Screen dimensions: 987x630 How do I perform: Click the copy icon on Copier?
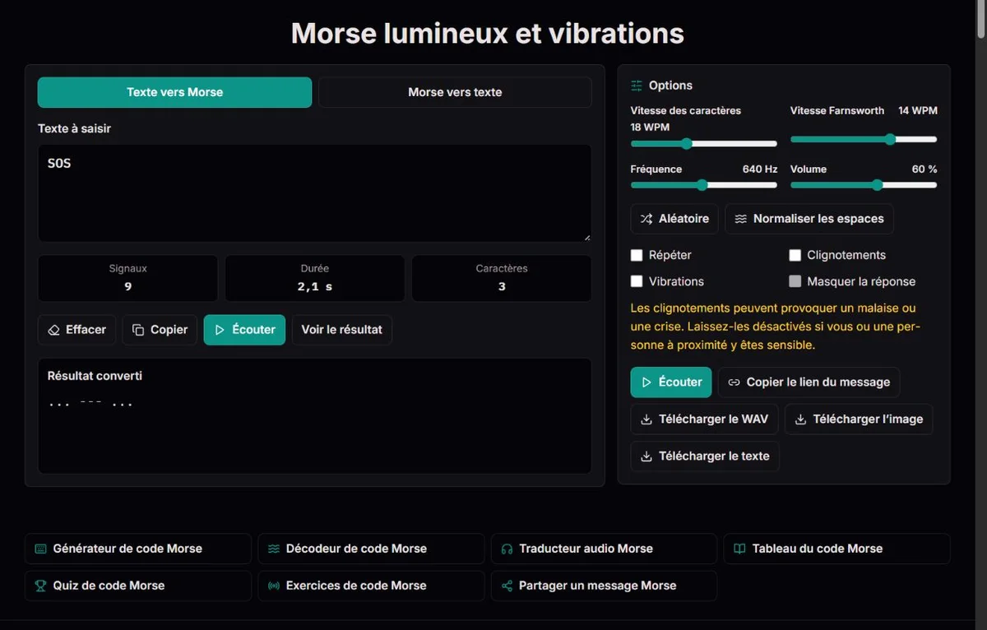click(x=139, y=330)
